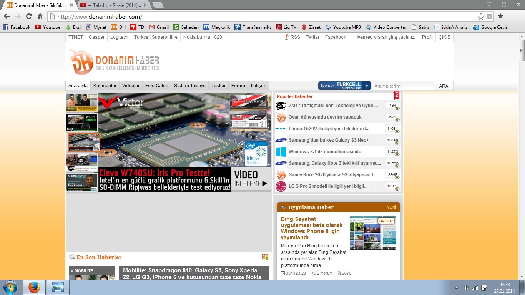
Task: Open the İletişim menu item
Action: (259, 86)
